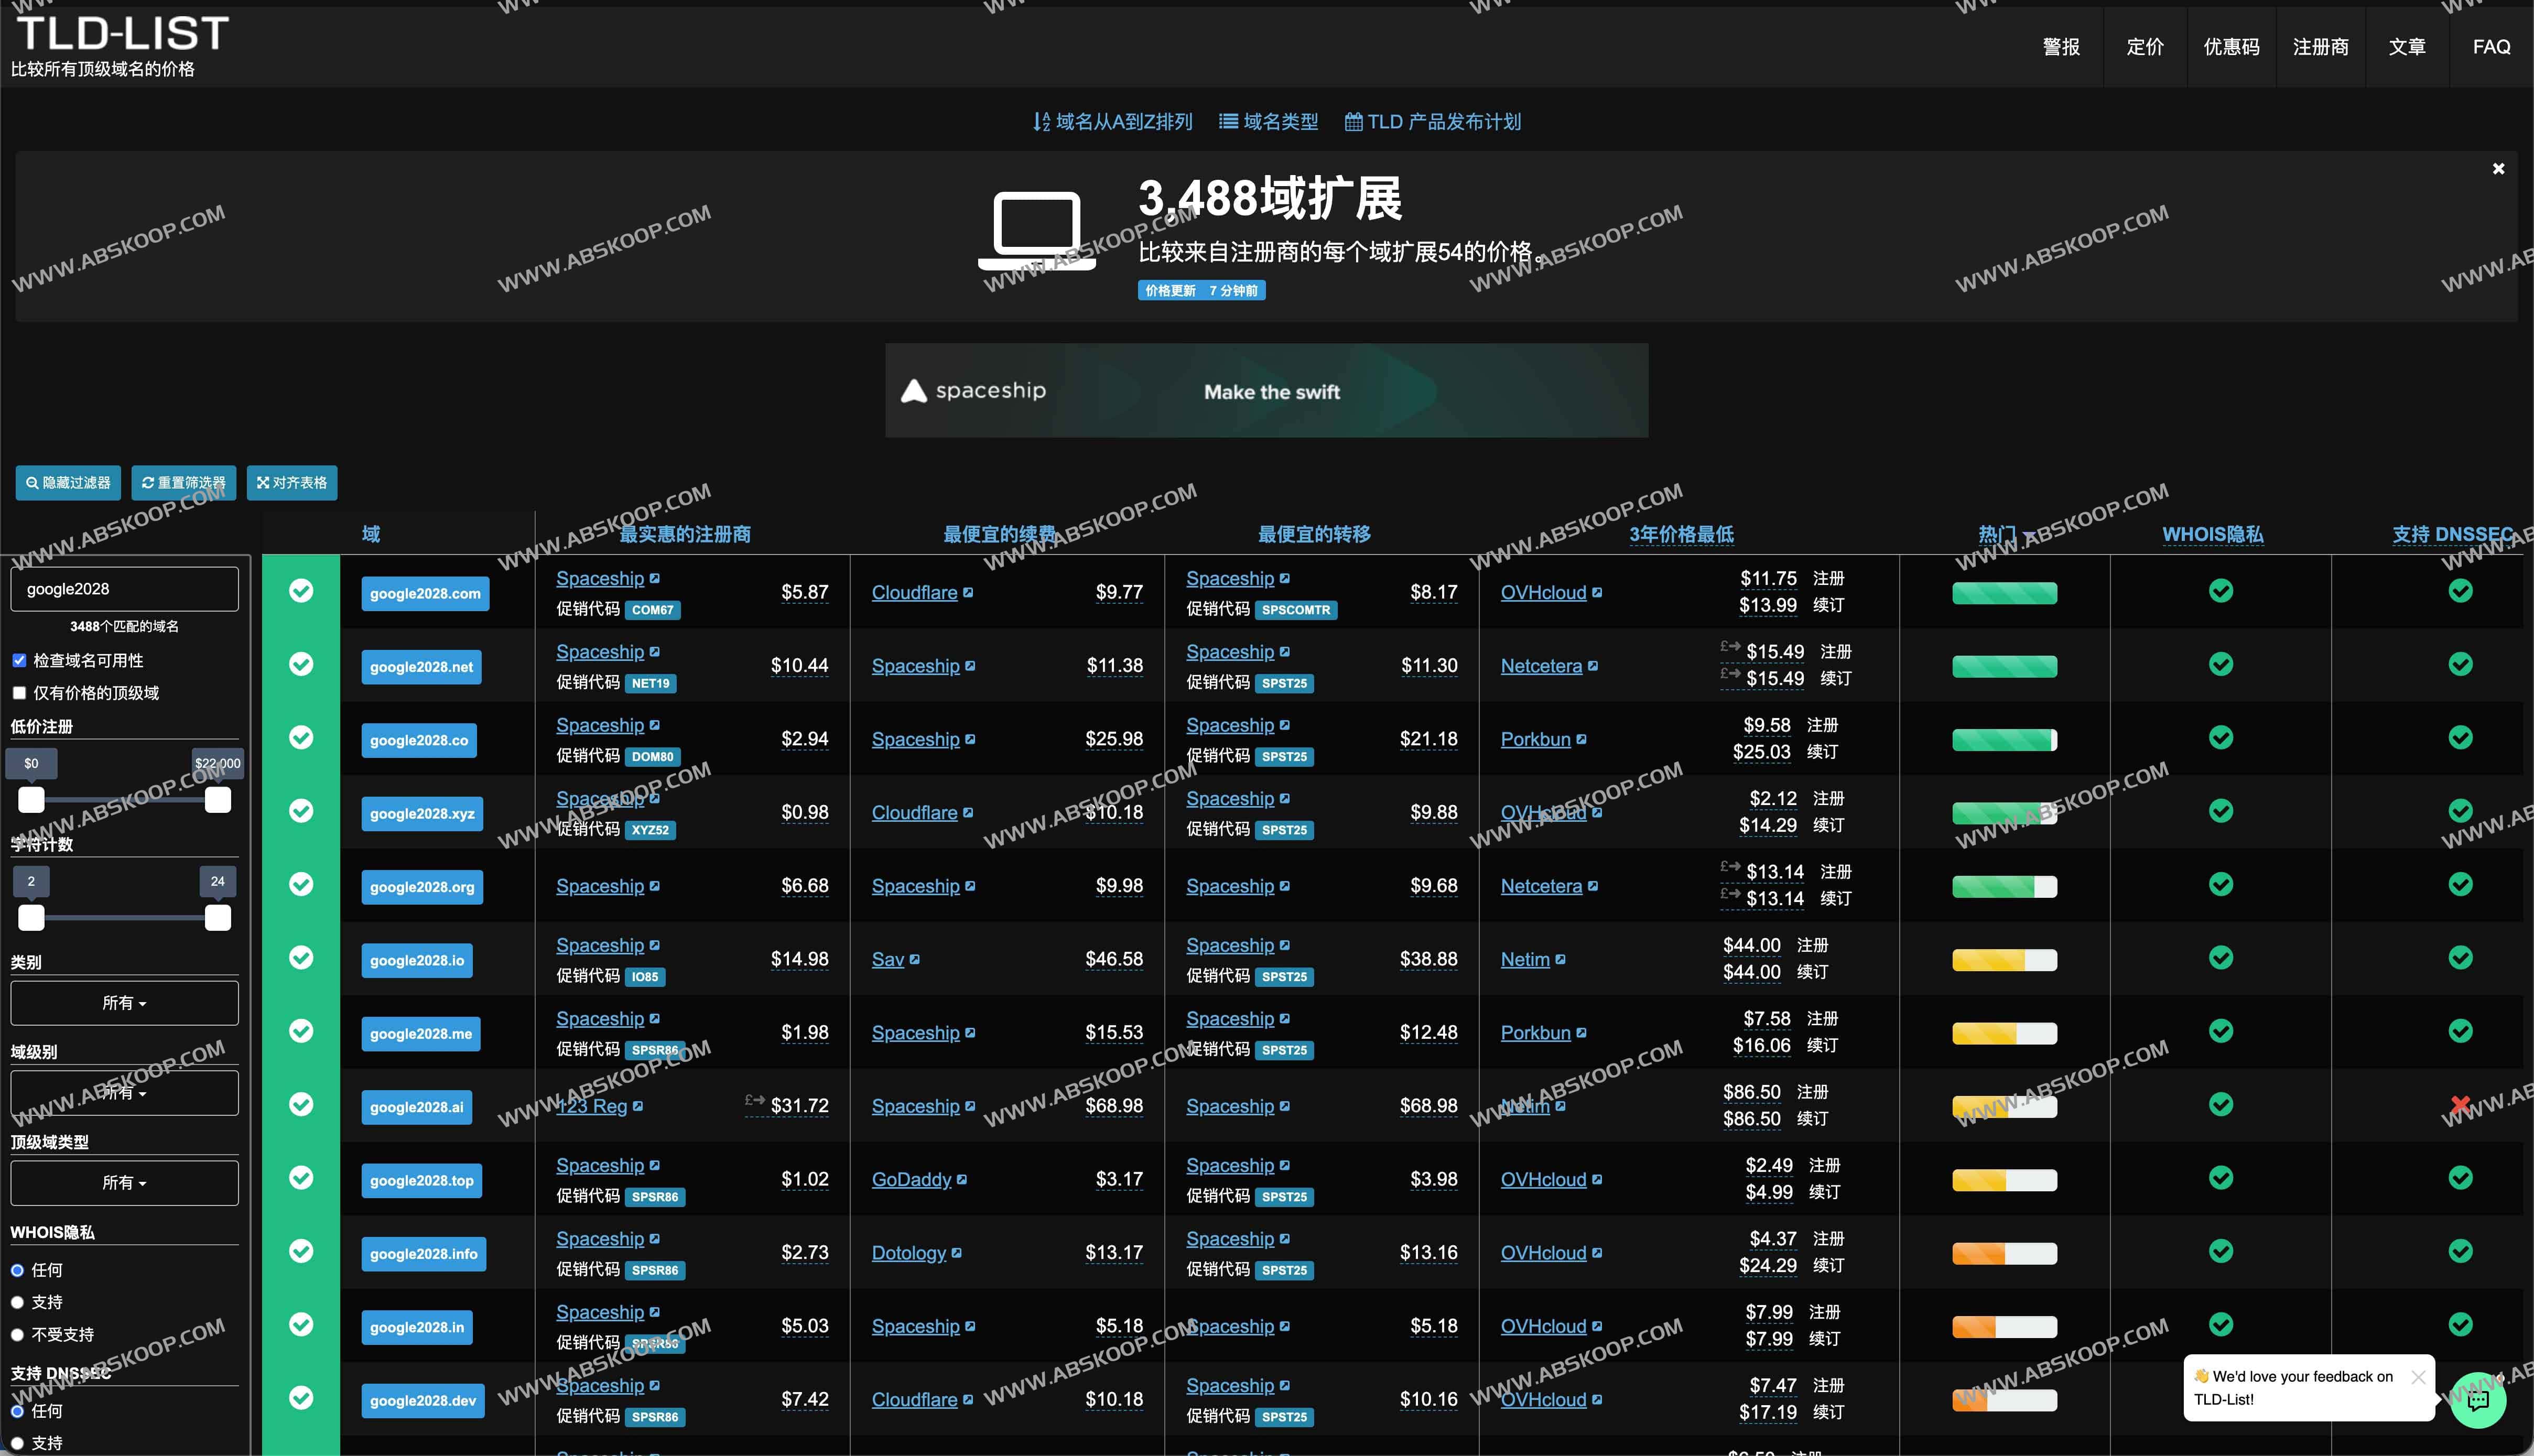Click red DNSSEC cross for google2028.ai
This screenshot has width=2534, height=1456.
2460,1105
